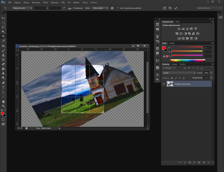Select the Path Selection tool
Screen dimensions: 224x172
click(3, 92)
